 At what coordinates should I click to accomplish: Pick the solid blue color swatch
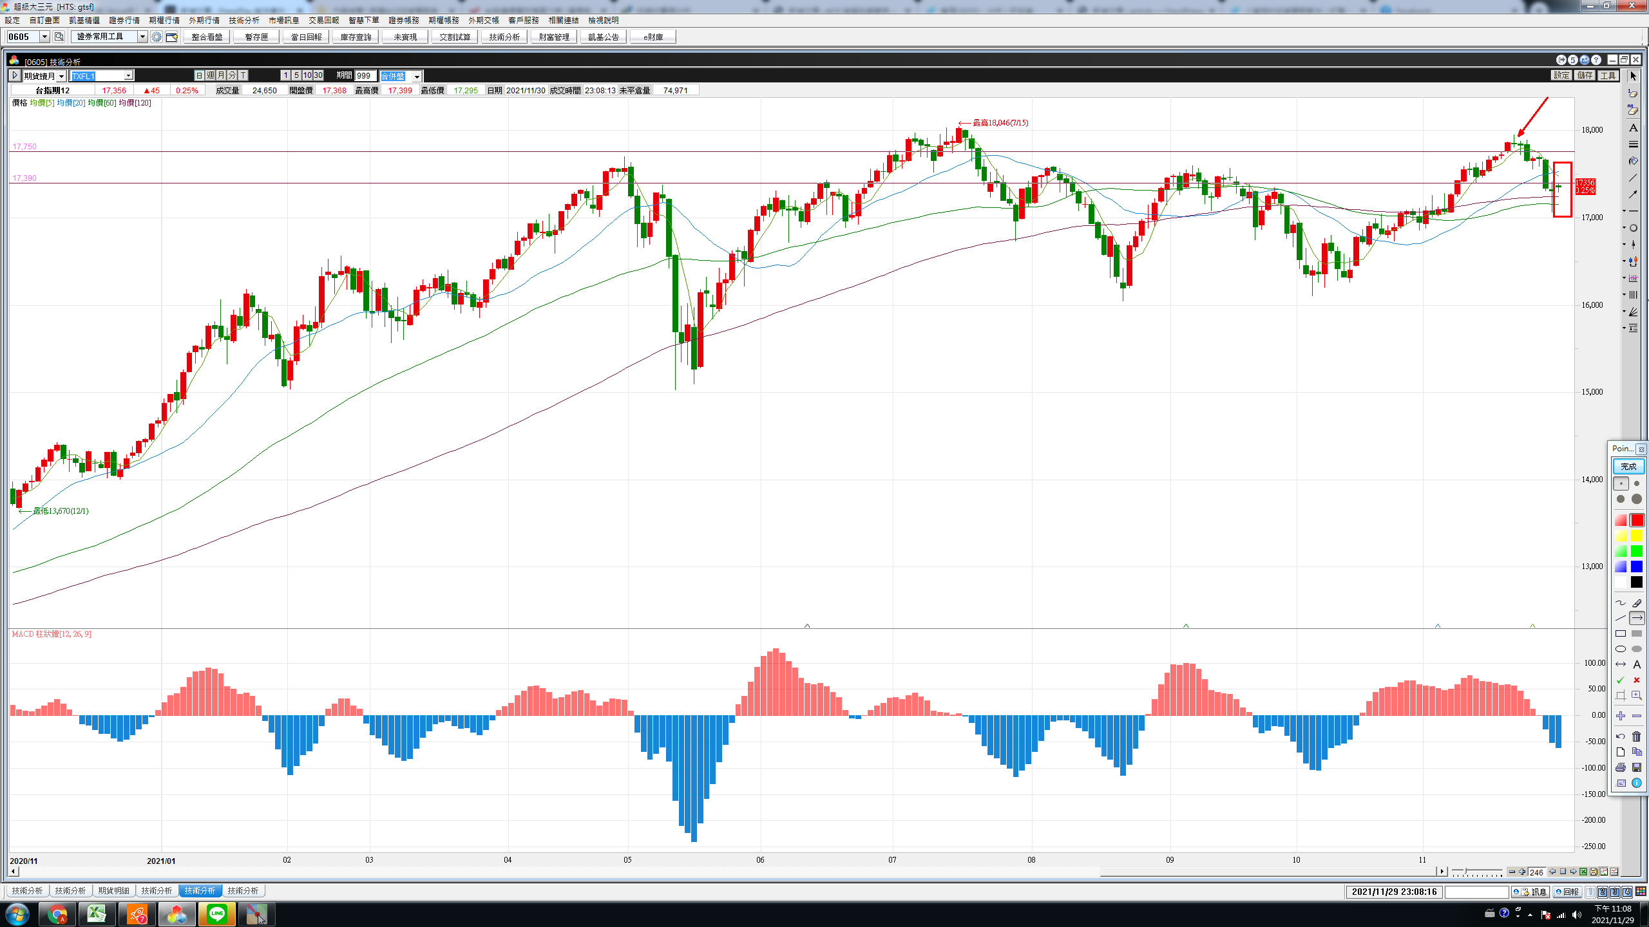pyautogui.click(x=1637, y=567)
